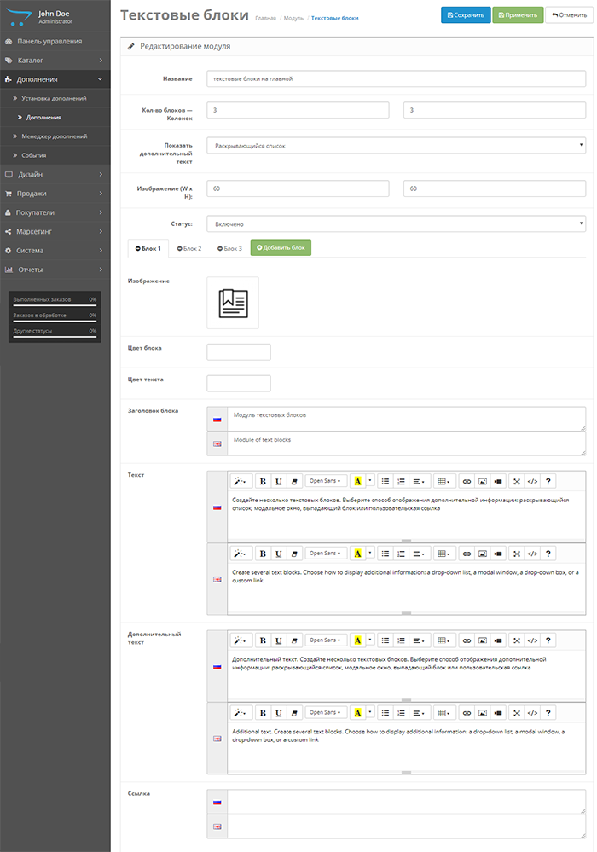Insert video in English Дополнительный текст editor
This screenshot has height=852, width=597.
pyautogui.click(x=499, y=712)
